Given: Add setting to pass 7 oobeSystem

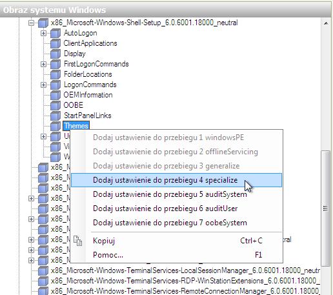Looking at the screenshot, I should [176, 223].
